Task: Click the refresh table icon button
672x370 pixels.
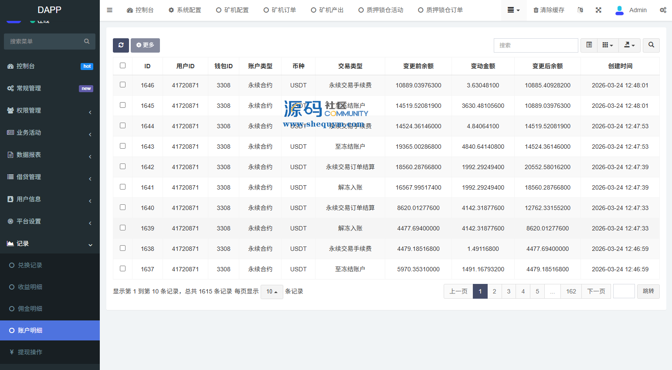Action: pyautogui.click(x=121, y=45)
